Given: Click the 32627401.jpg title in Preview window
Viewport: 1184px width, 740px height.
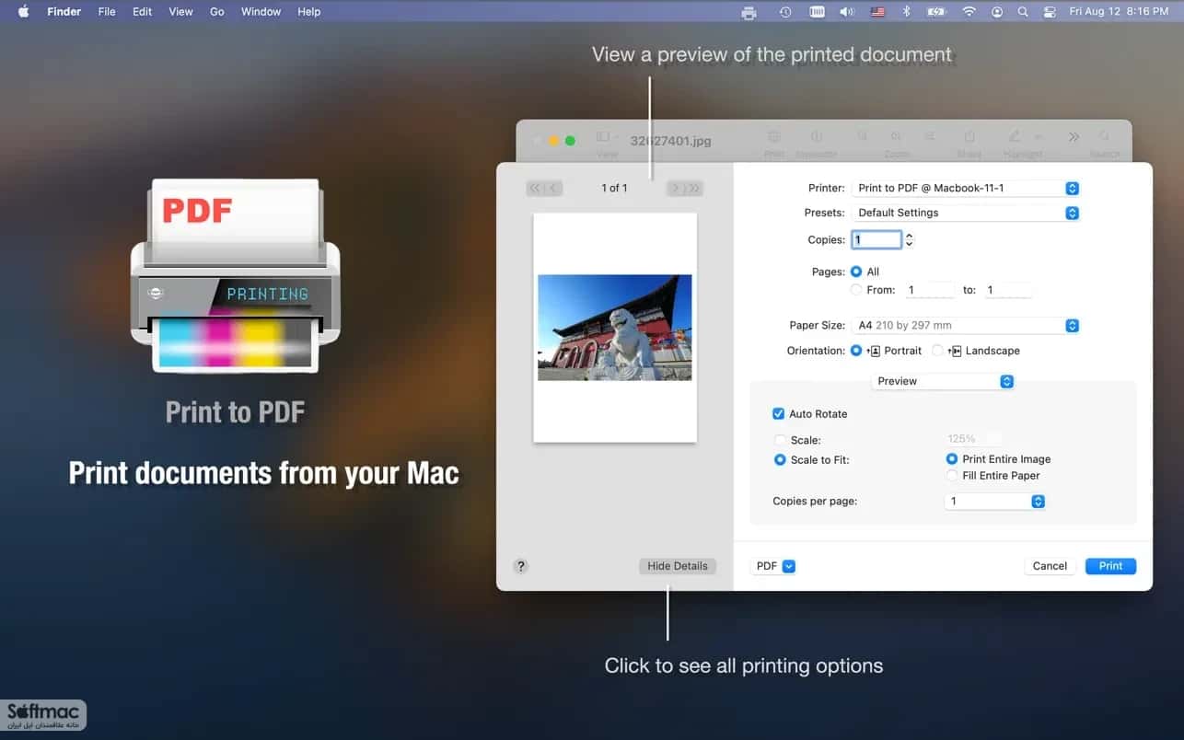Looking at the screenshot, I should click(670, 141).
